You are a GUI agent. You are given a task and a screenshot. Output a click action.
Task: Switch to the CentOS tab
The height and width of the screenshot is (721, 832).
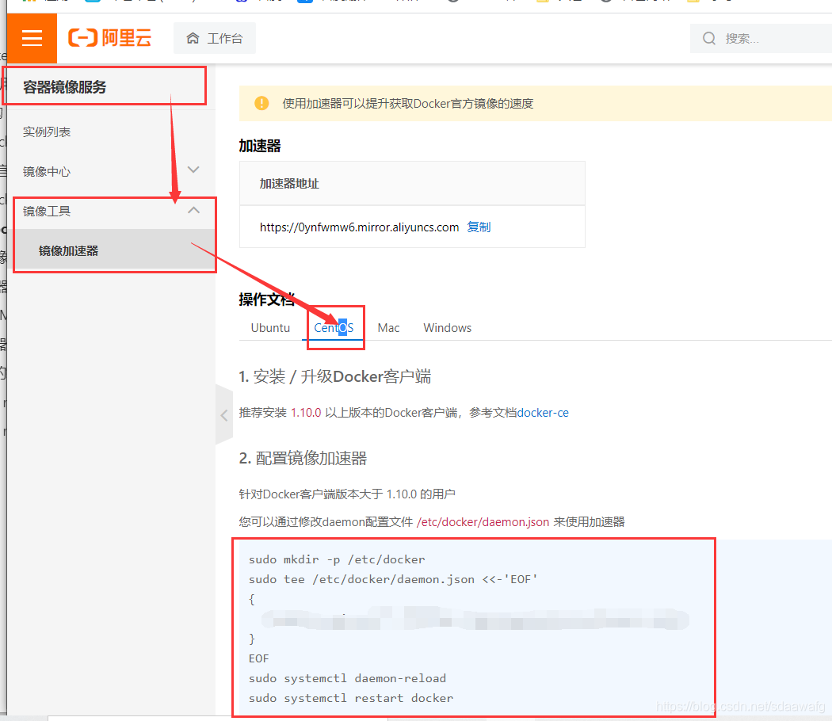(x=334, y=328)
